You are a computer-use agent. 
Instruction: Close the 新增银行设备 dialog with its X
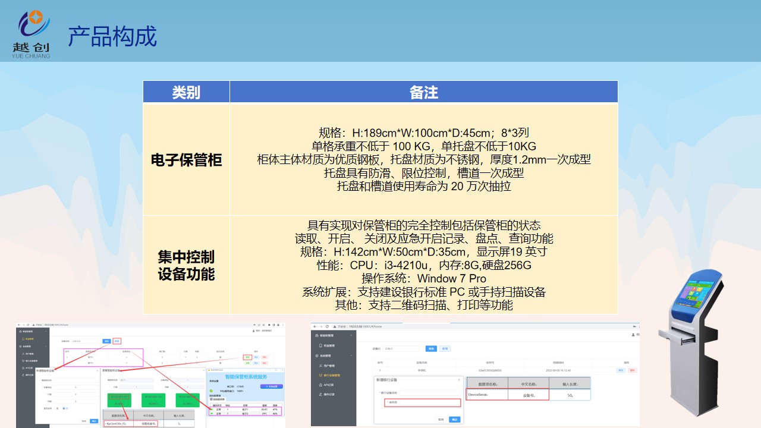pos(458,379)
